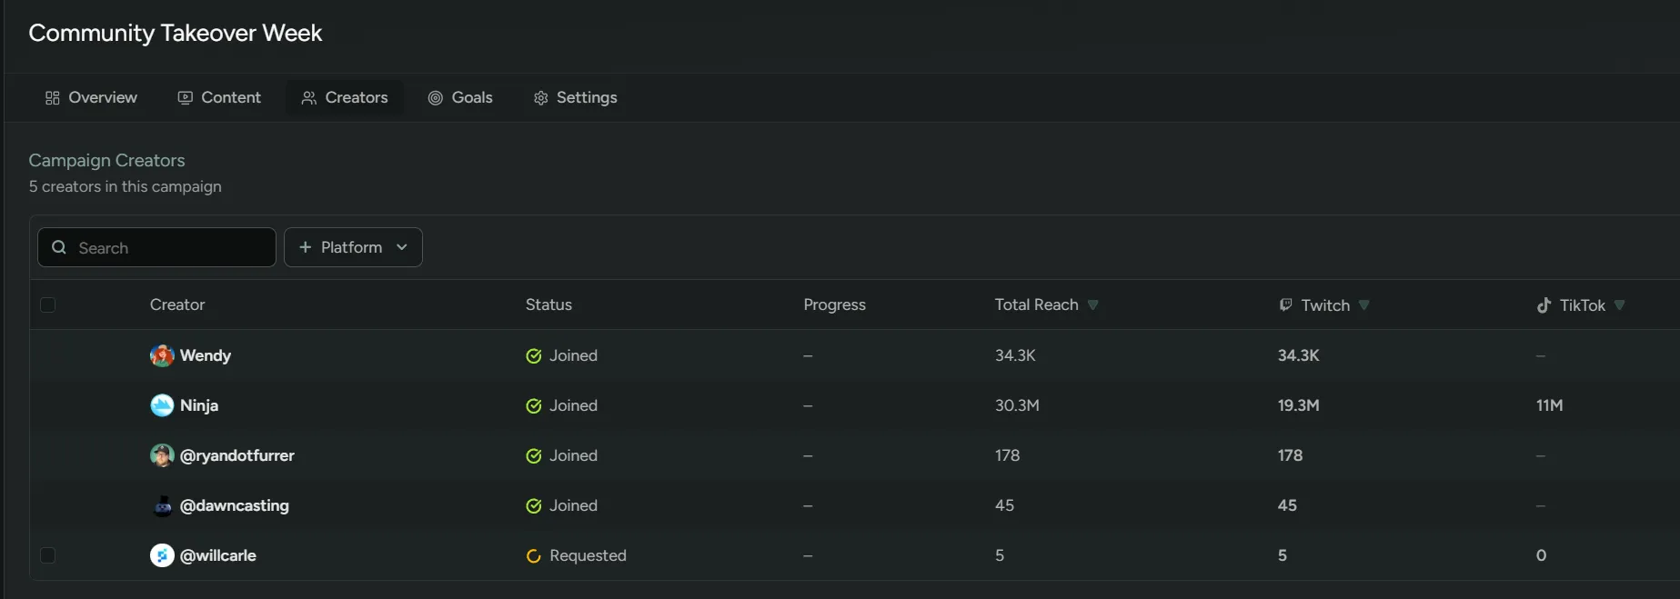Click the TikTok column sort arrow
The image size is (1680, 599).
pyautogui.click(x=1619, y=304)
